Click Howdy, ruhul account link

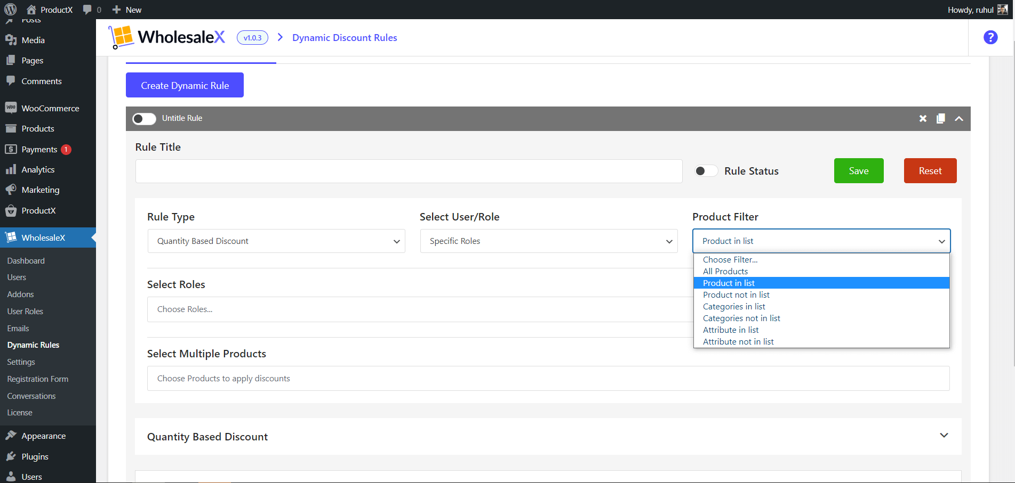click(970, 10)
